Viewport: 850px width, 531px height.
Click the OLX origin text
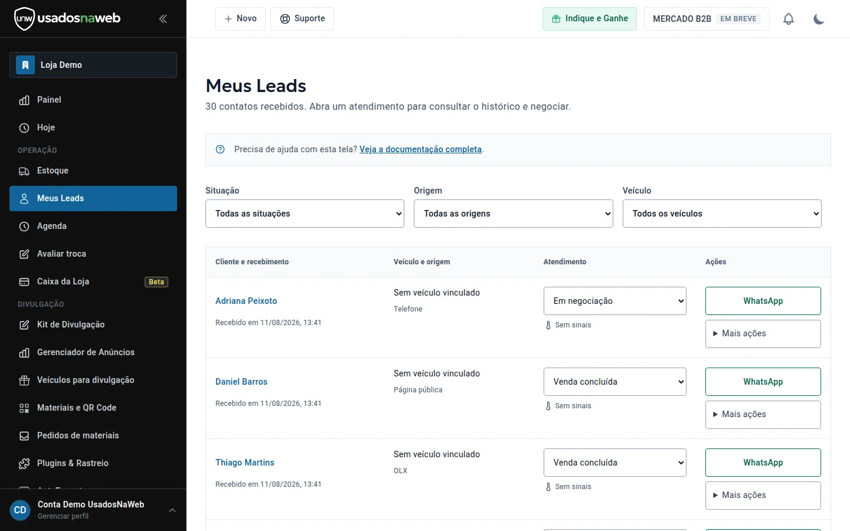[x=401, y=471]
